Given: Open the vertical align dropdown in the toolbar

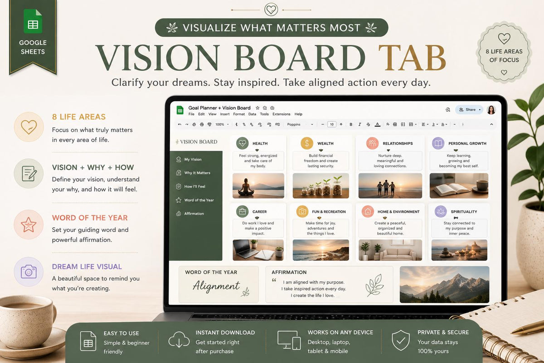Looking at the screenshot, I should coord(435,124).
